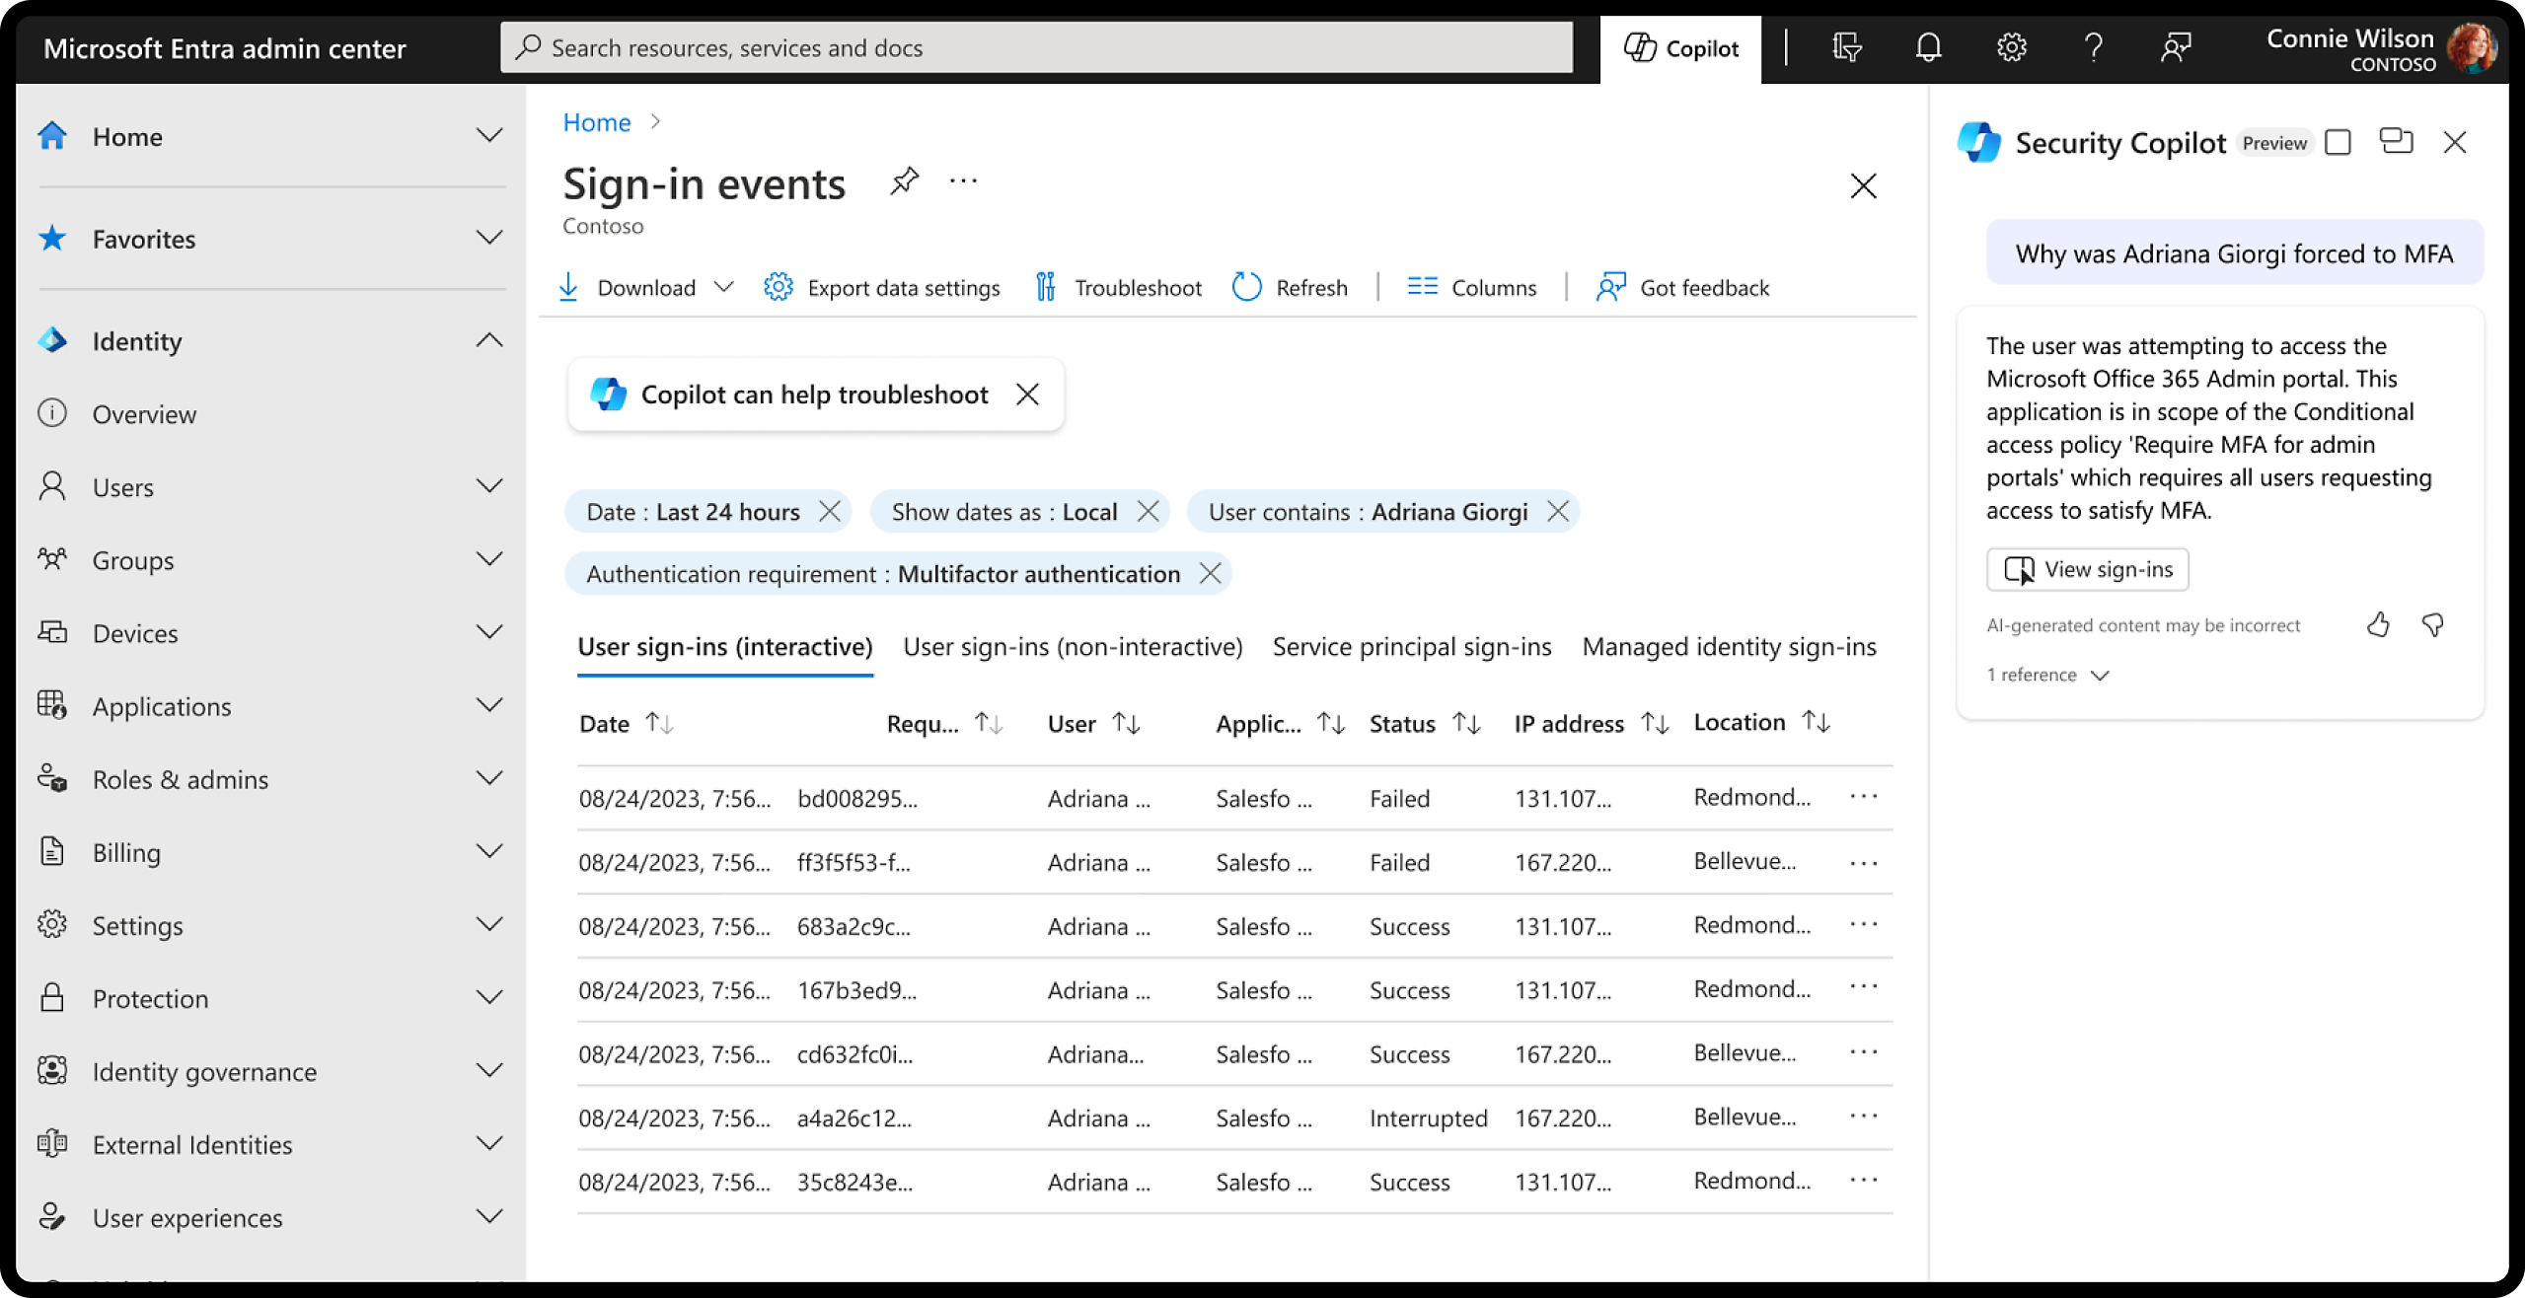
Task: Click thumbs up on Copilot response
Action: point(2379,625)
